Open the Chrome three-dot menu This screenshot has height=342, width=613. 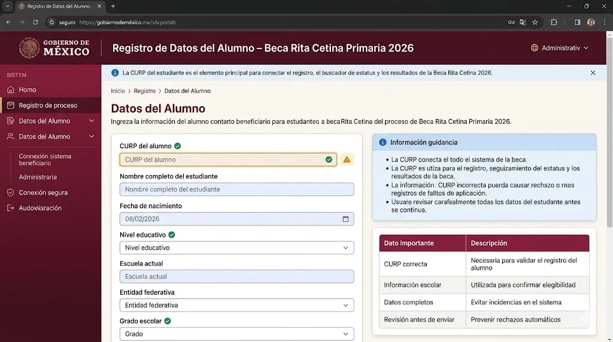(x=605, y=22)
